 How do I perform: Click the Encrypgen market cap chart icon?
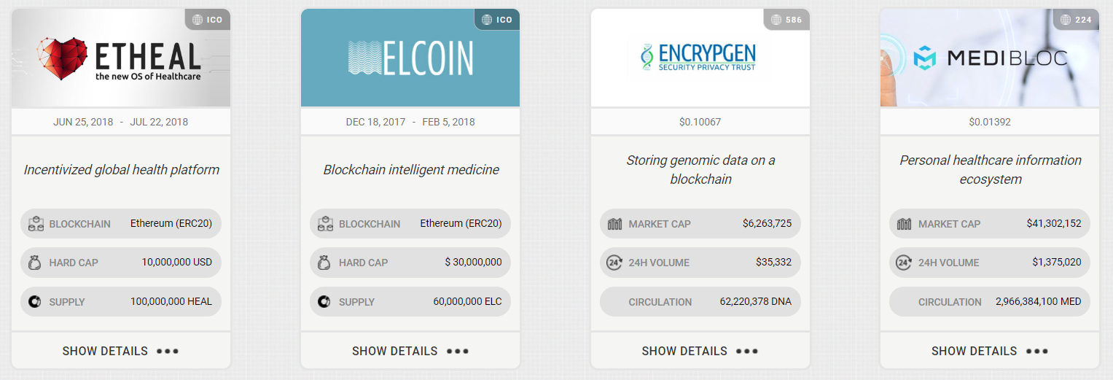click(x=615, y=224)
